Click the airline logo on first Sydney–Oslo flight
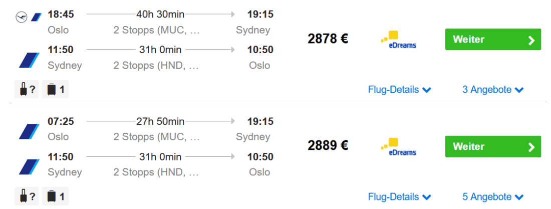This screenshot has width=551, height=209. (29, 60)
